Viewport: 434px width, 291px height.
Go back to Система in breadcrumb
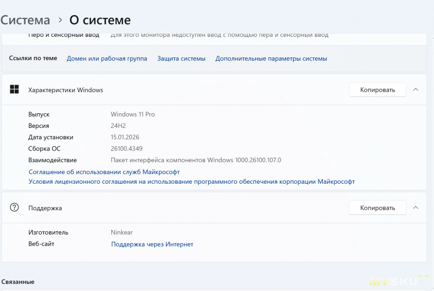[x=25, y=20]
